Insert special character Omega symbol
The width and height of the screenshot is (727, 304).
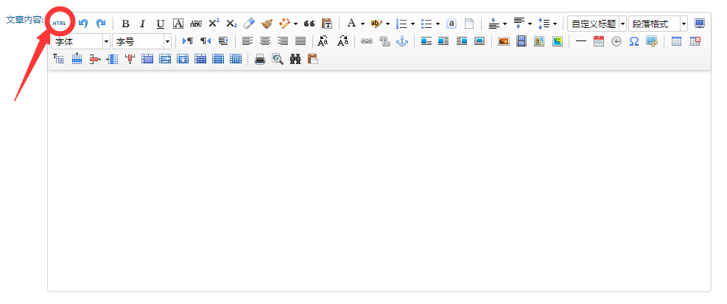coord(633,41)
